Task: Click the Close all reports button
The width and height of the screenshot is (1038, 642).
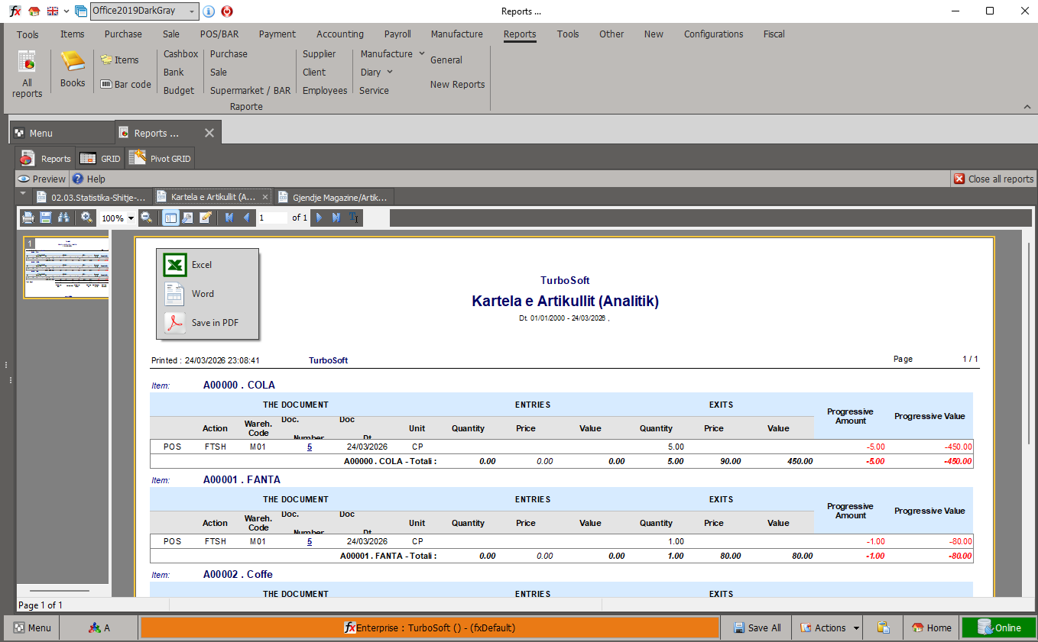Action: [x=993, y=179]
